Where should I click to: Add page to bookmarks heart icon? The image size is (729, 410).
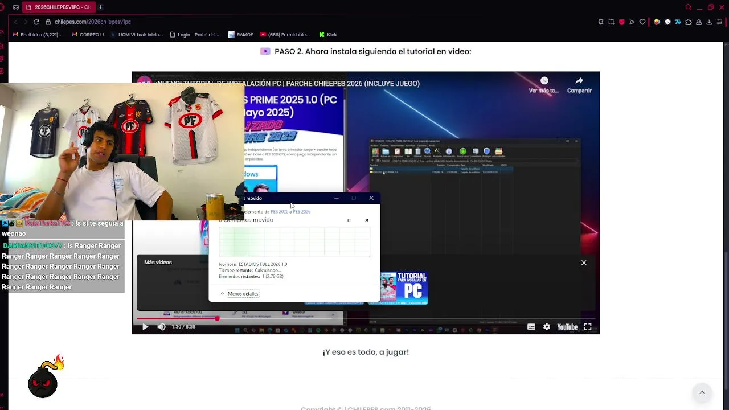tap(642, 22)
